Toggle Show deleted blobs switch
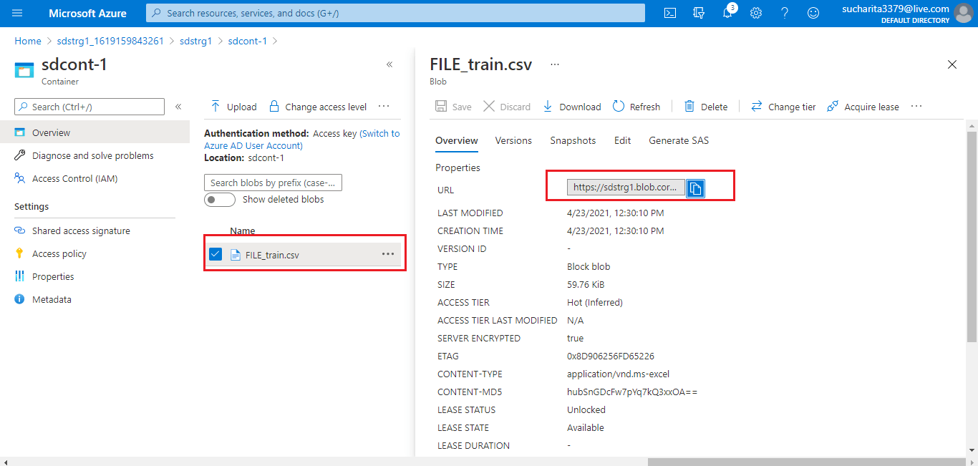This screenshot has width=978, height=466. click(x=220, y=200)
